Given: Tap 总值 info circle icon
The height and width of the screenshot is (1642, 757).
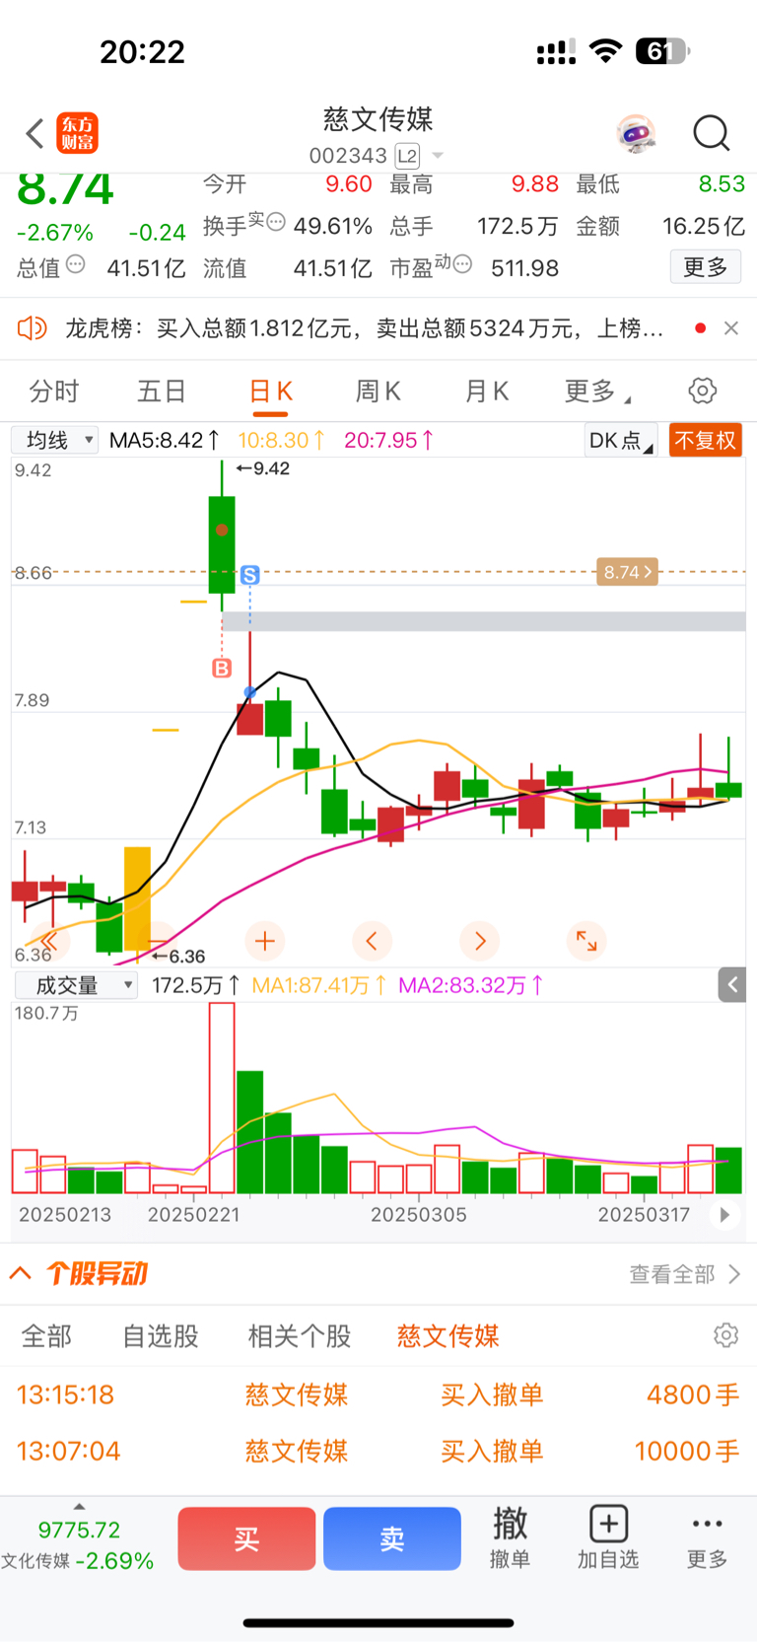Looking at the screenshot, I should pos(76,264).
